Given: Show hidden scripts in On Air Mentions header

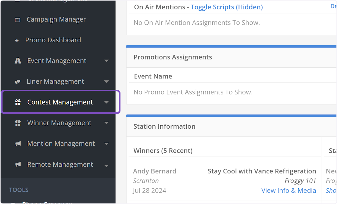Looking at the screenshot, I should [226, 7].
